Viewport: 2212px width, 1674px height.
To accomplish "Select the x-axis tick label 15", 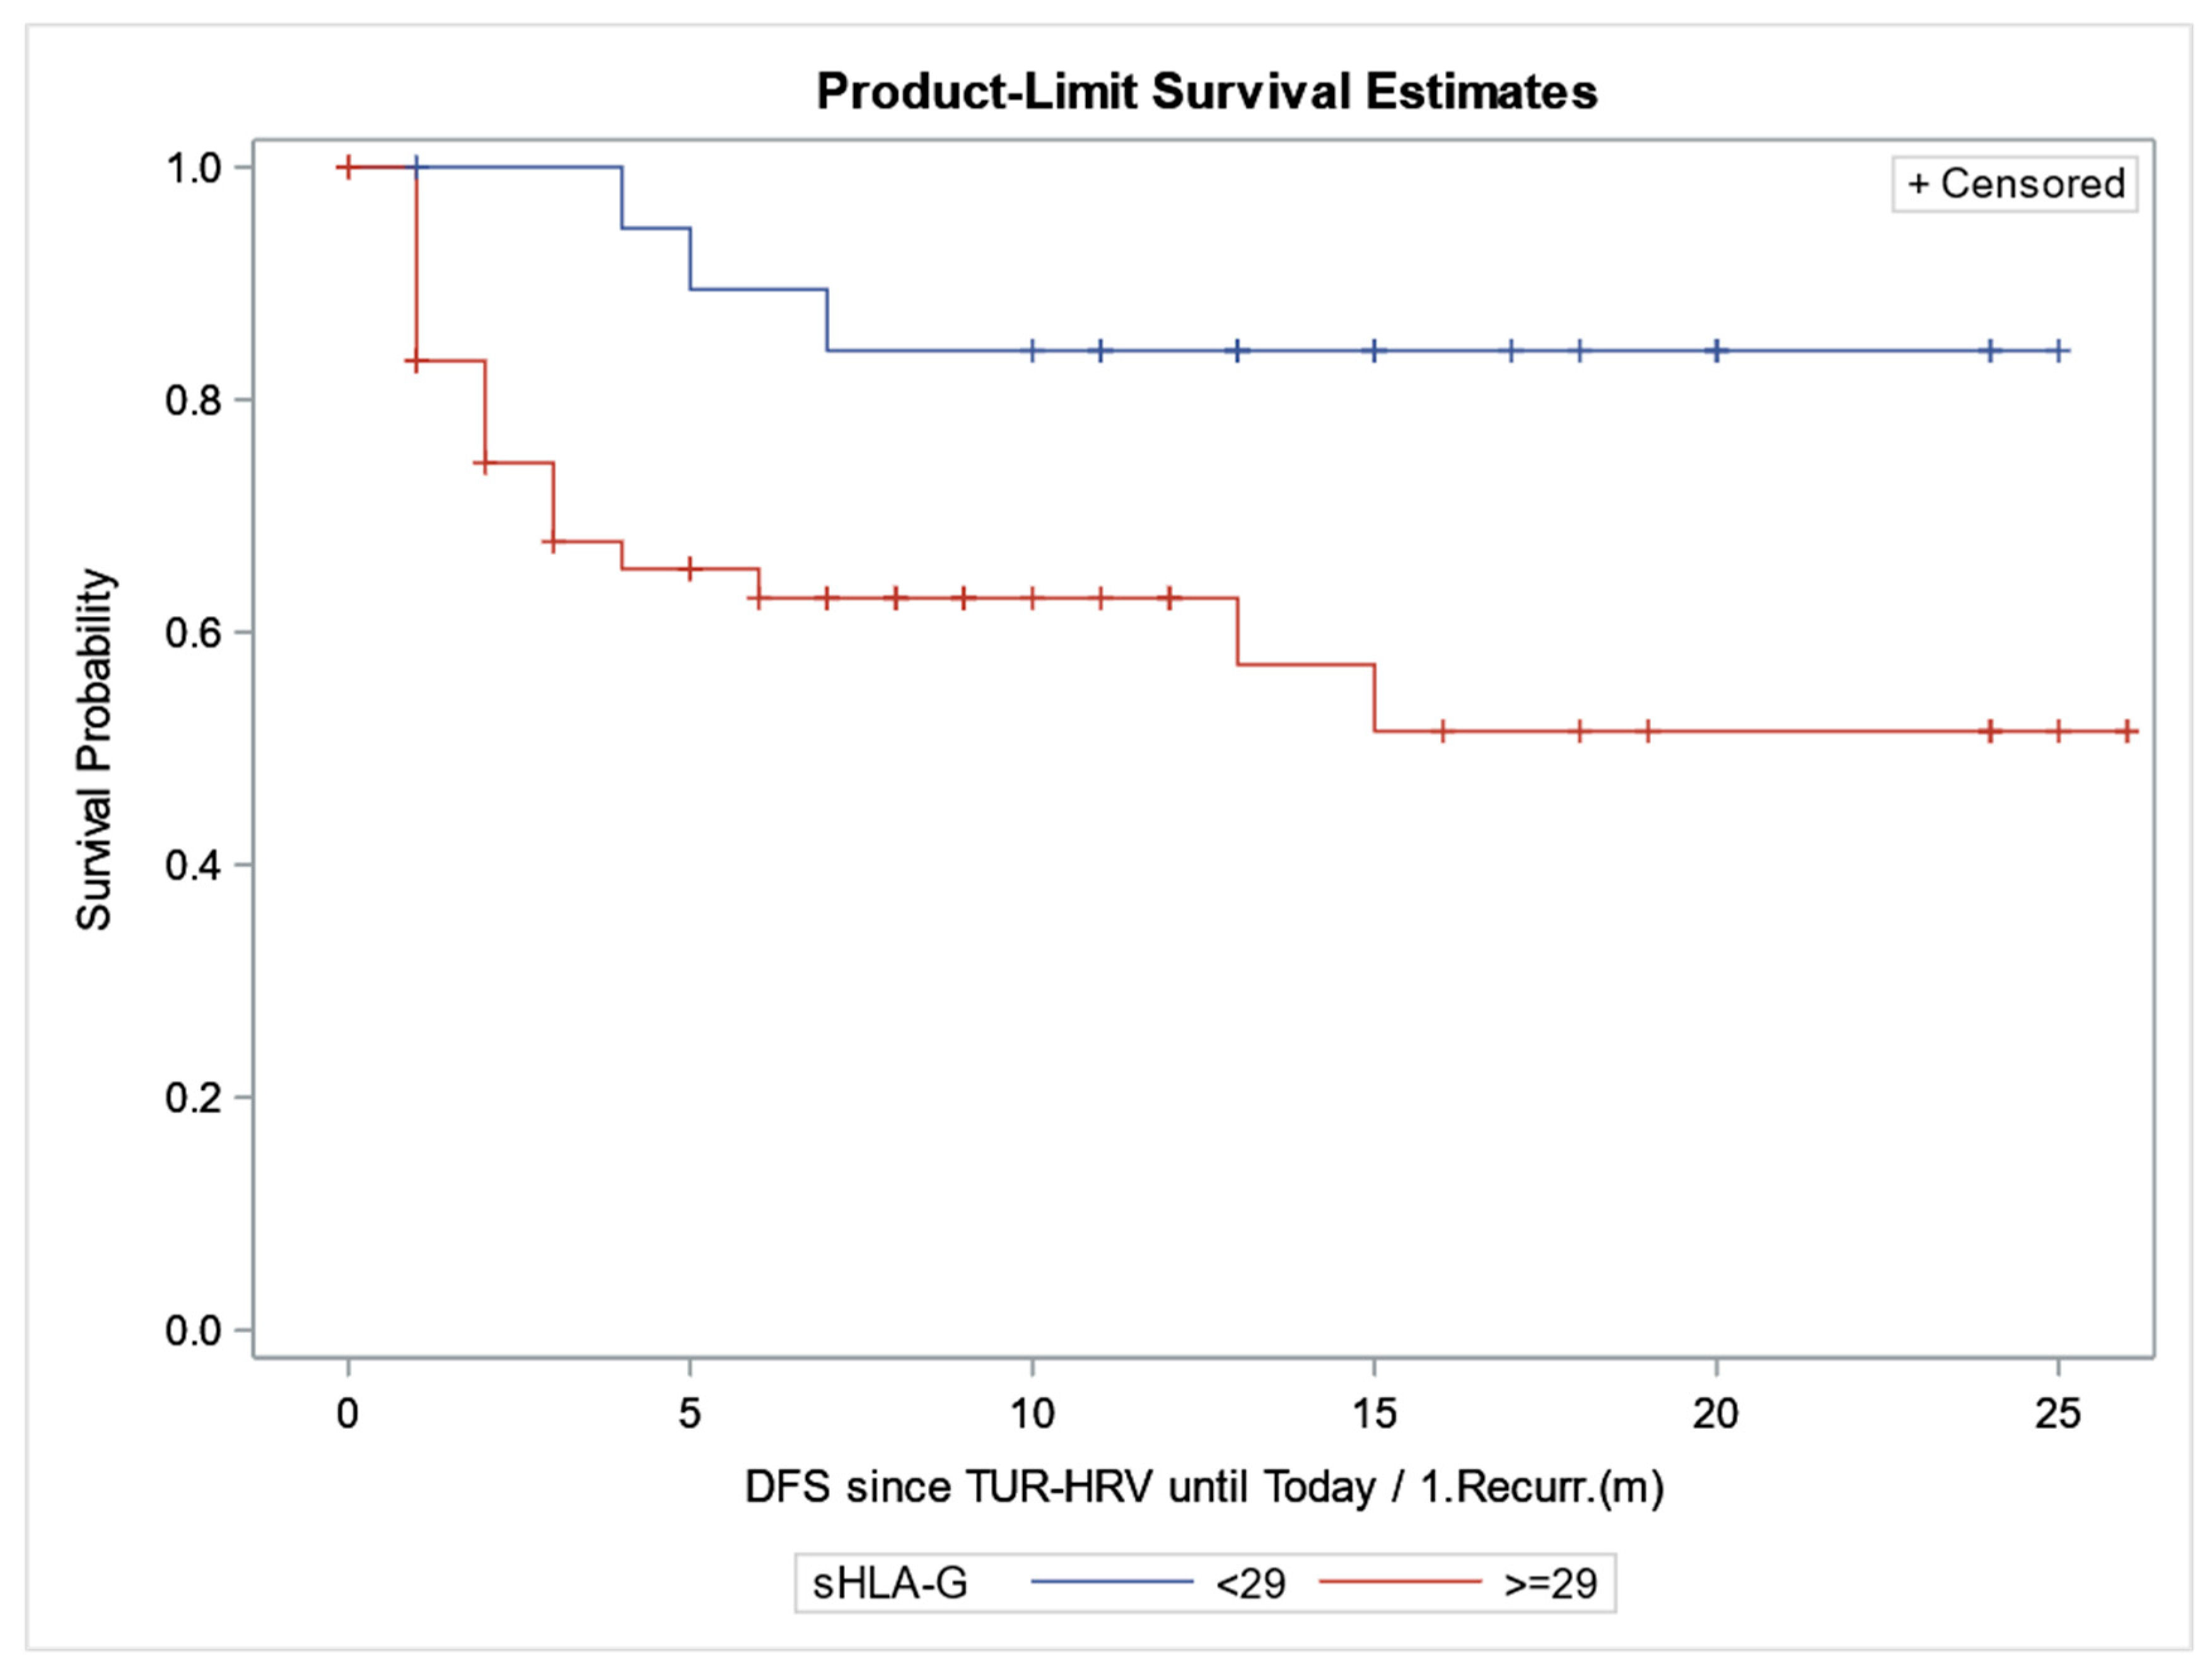I will [x=1374, y=1414].
